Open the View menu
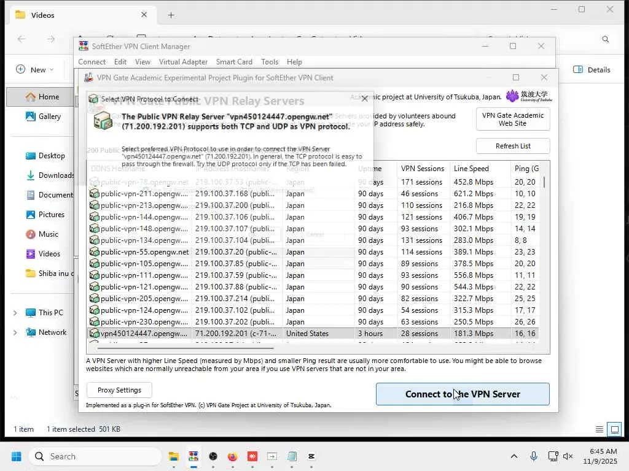The height and width of the screenshot is (471, 629). tap(143, 62)
